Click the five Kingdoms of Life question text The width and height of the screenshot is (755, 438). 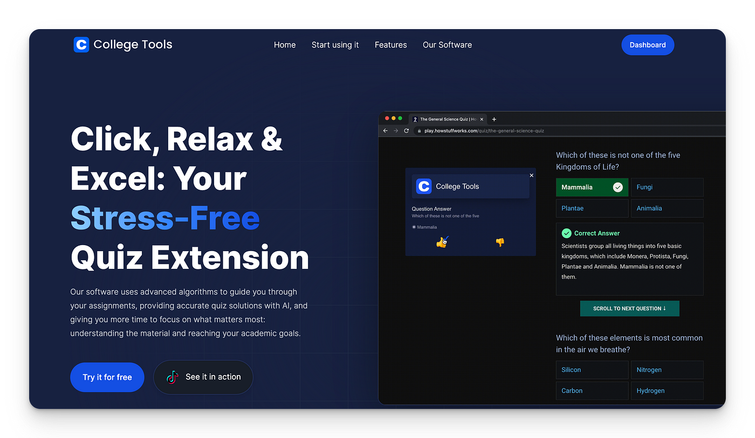click(618, 161)
